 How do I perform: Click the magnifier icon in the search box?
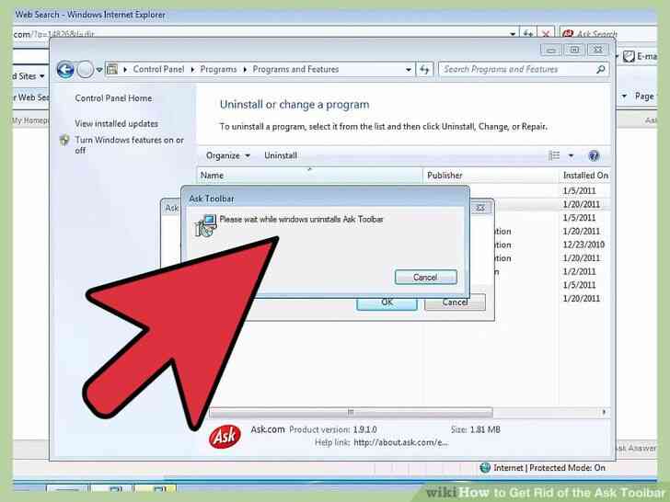tap(601, 69)
